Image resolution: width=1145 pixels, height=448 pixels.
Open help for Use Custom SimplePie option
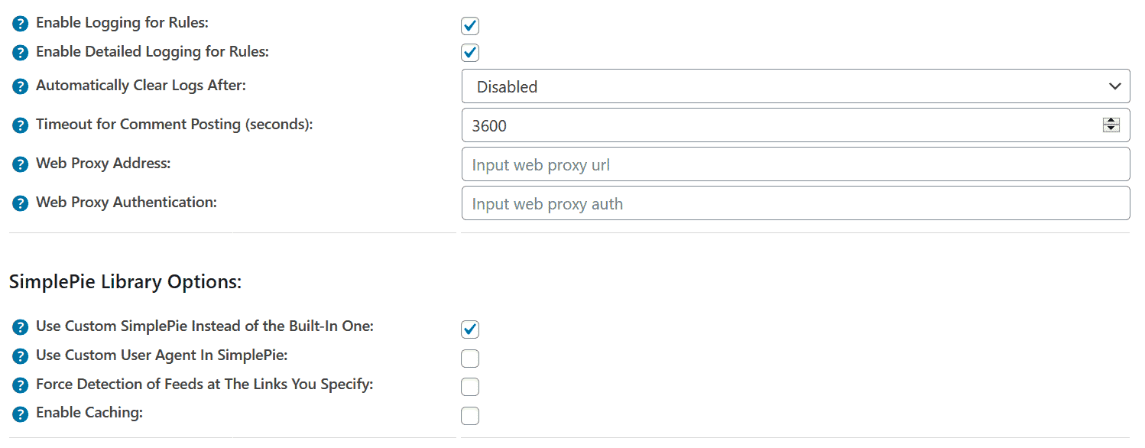[x=21, y=327]
